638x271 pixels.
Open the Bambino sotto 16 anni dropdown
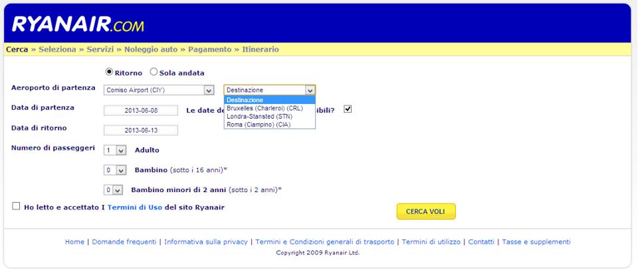[x=115, y=170]
